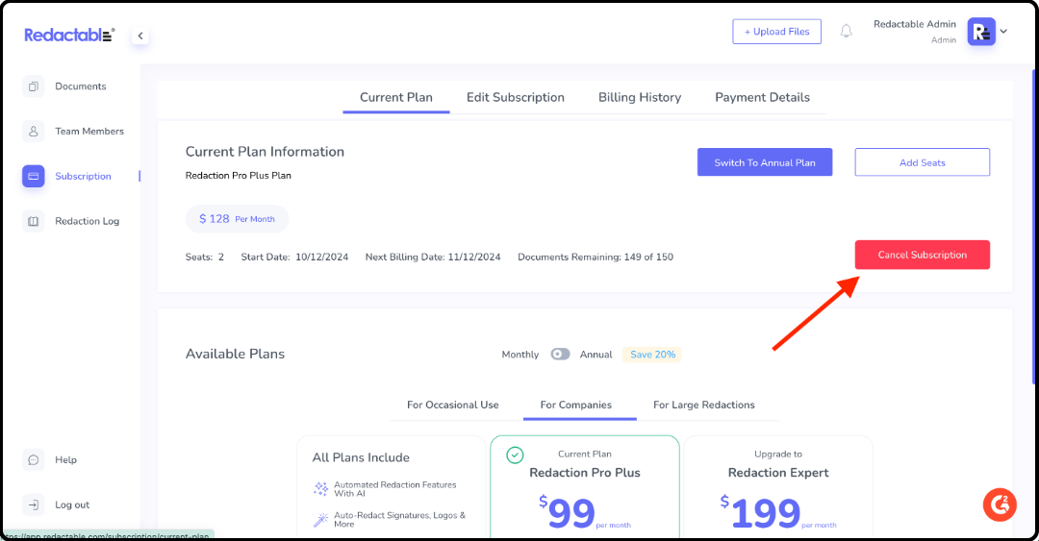Click the Available Plans heading

236,354
